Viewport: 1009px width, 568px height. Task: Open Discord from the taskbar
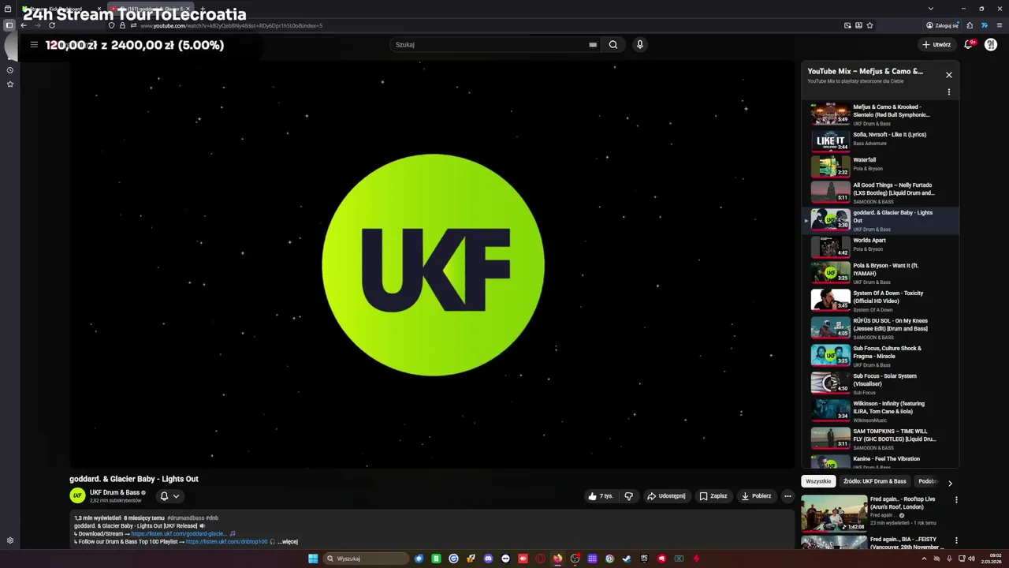pos(488,559)
